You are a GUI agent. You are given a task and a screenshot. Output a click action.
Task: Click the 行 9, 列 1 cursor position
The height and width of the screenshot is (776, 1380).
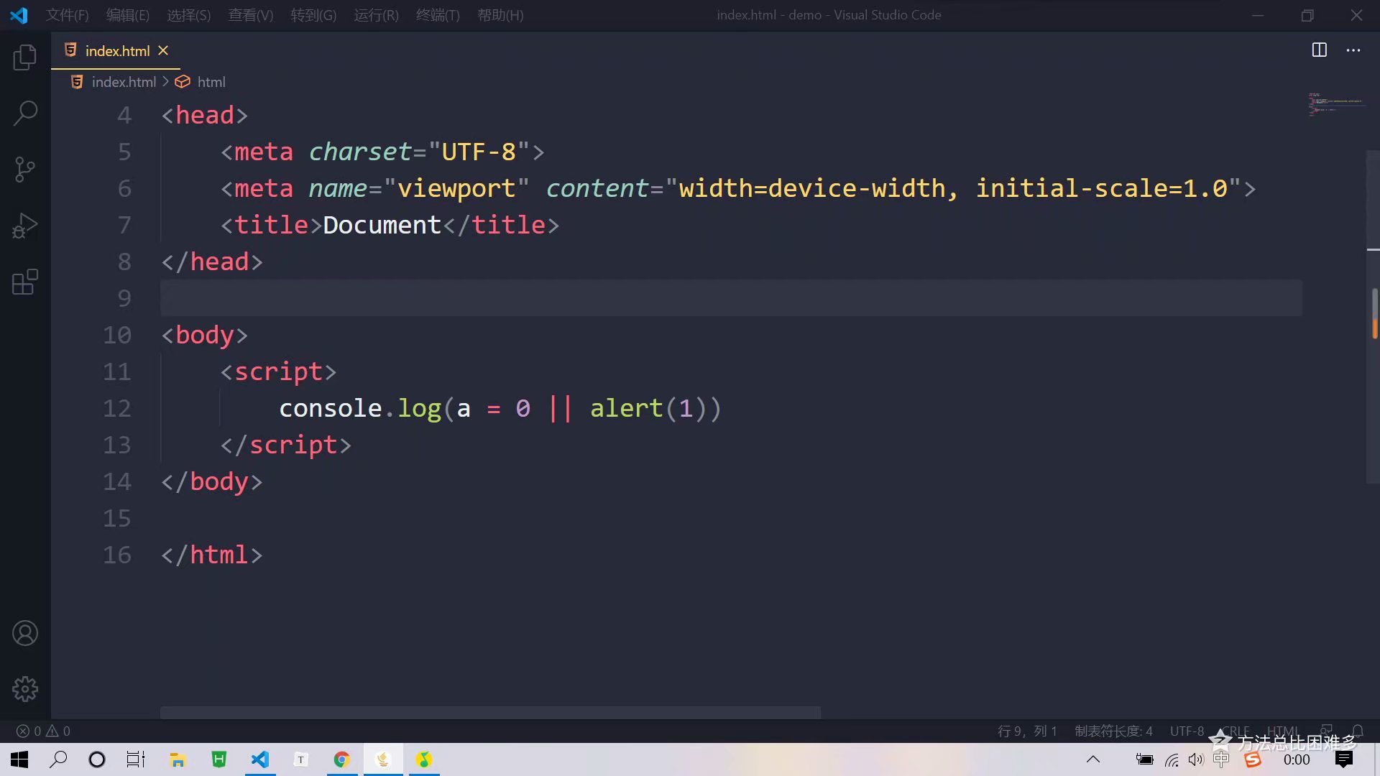[x=1027, y=731]
